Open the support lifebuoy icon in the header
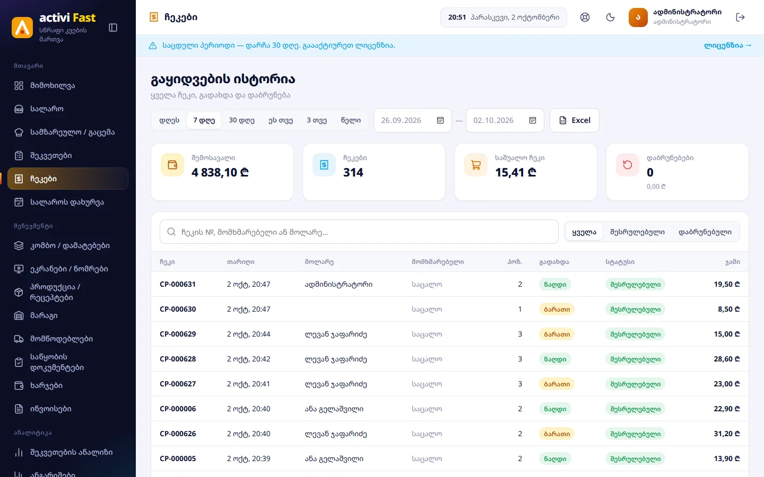764x477 pixels. pos(585,17)
